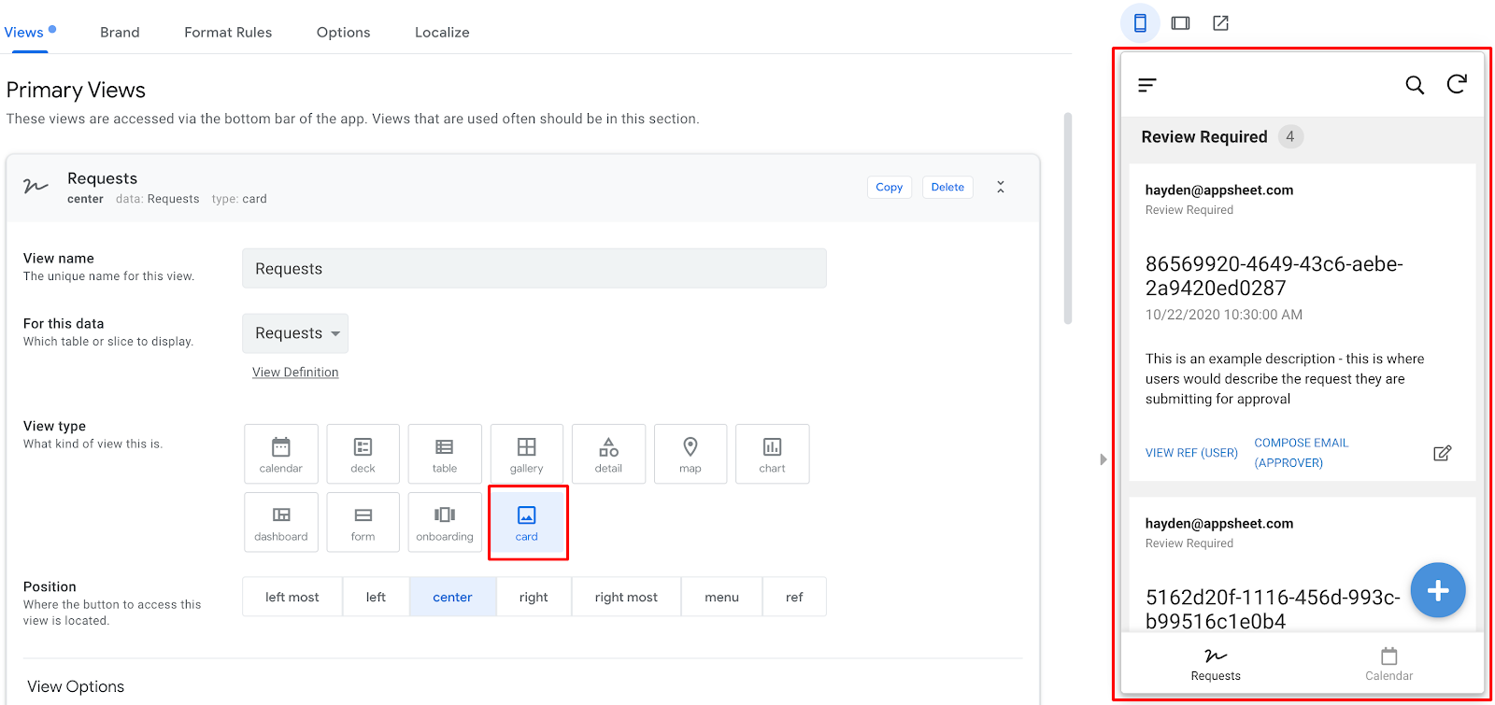
Task: Open the Brand tab
Action: pyautogui.click(x=120, y=33)
